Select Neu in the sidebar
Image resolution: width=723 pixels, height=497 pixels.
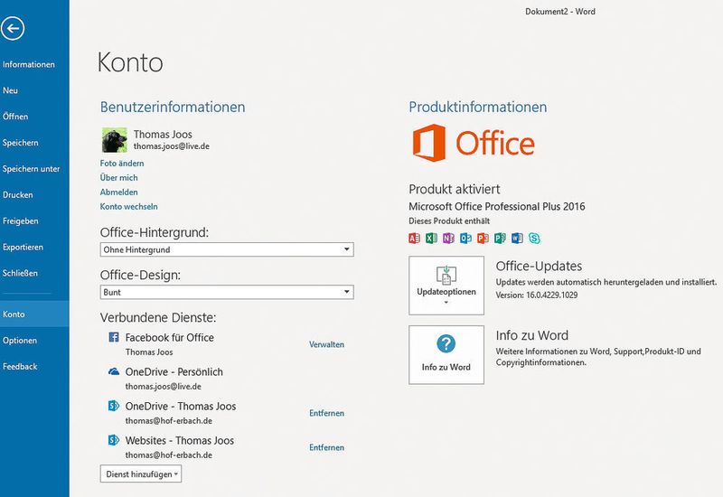click(10, 90)
